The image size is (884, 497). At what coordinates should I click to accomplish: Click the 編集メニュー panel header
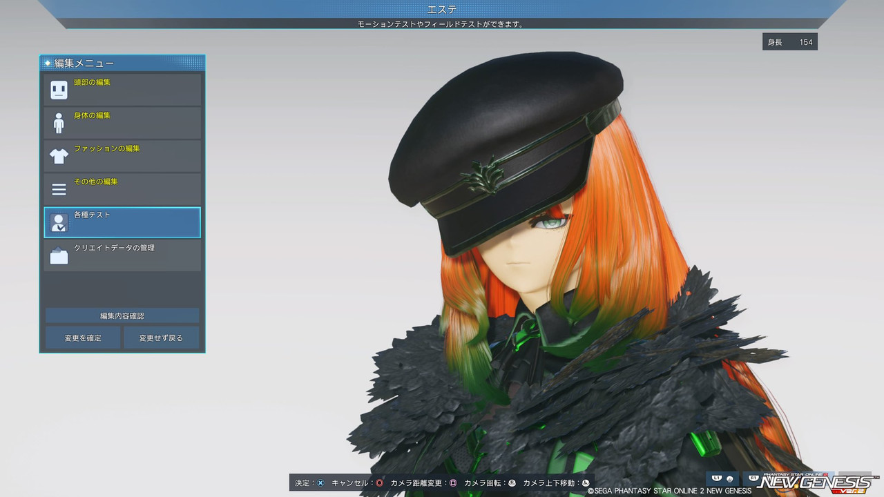tap(122, 63)
